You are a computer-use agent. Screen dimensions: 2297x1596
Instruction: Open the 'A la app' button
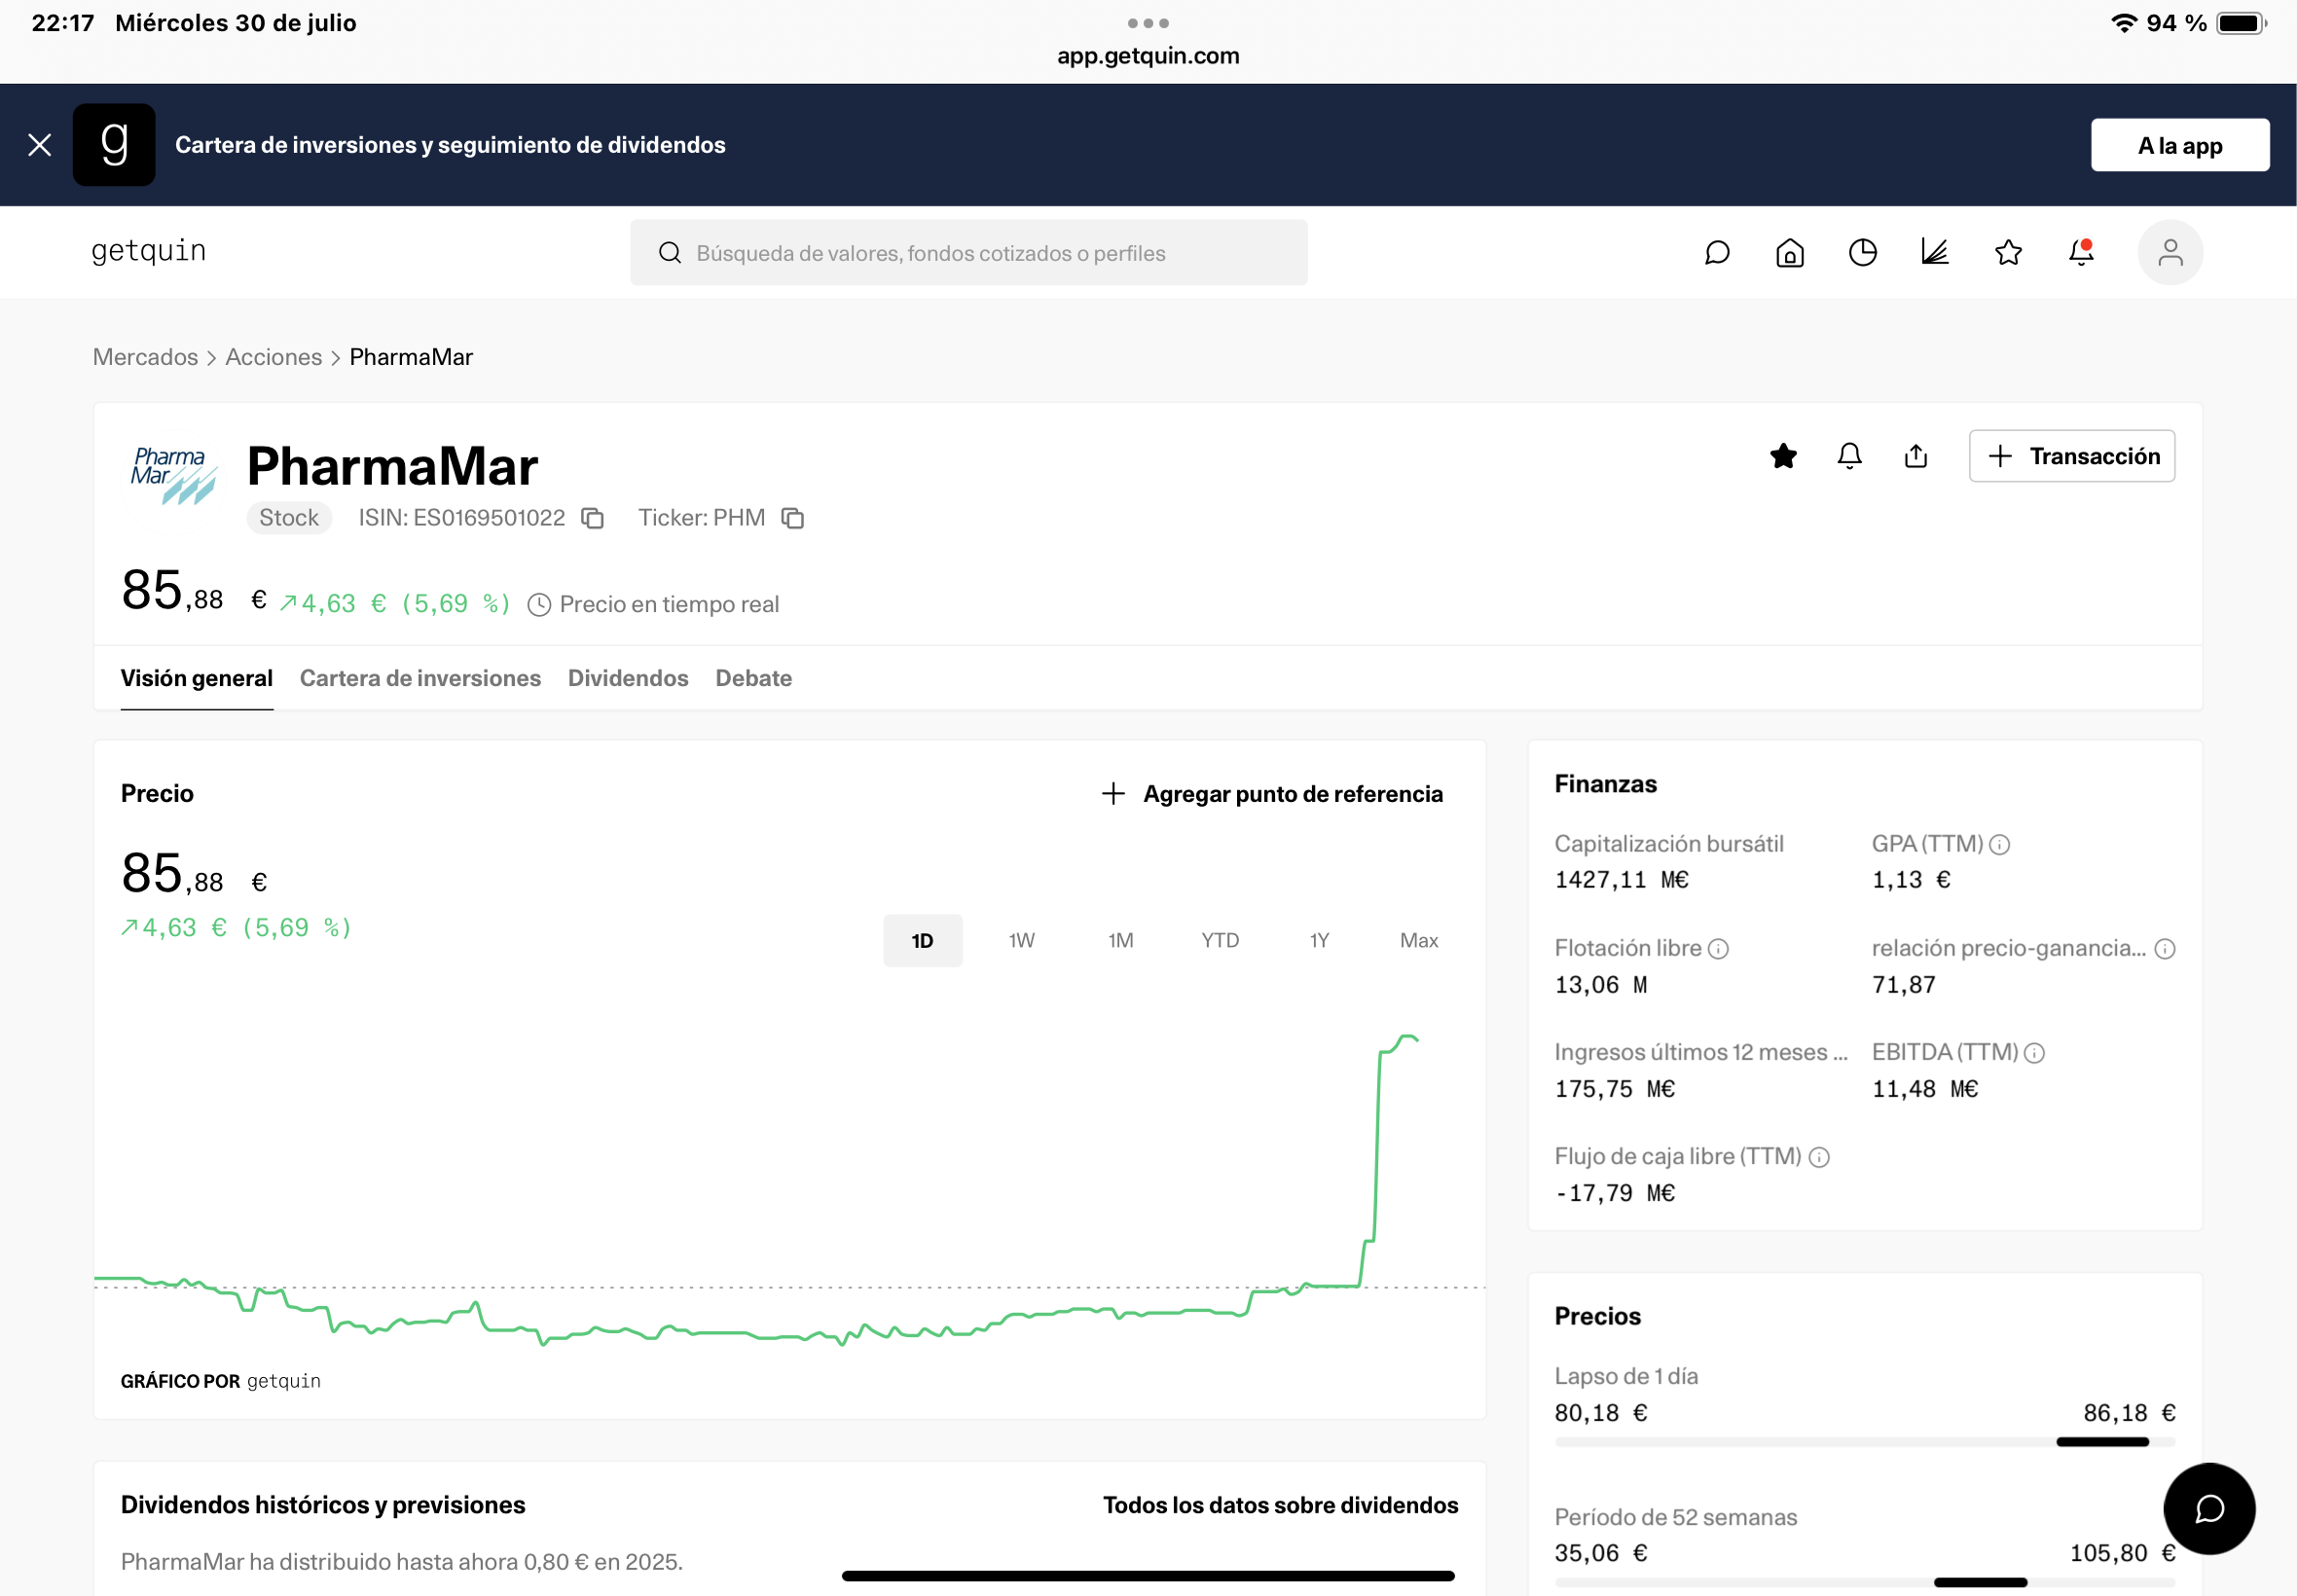[x=2179, y=145]
